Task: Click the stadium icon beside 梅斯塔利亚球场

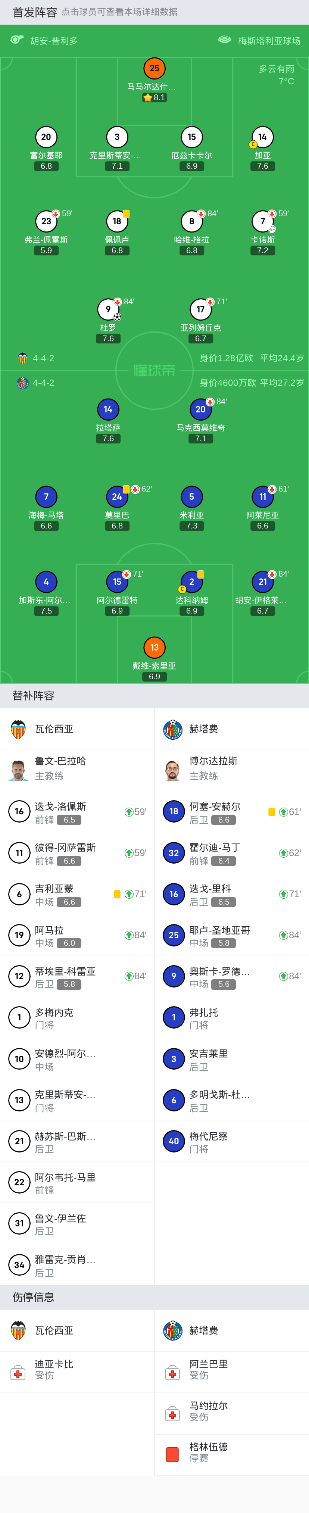Action: coord(224,40)
